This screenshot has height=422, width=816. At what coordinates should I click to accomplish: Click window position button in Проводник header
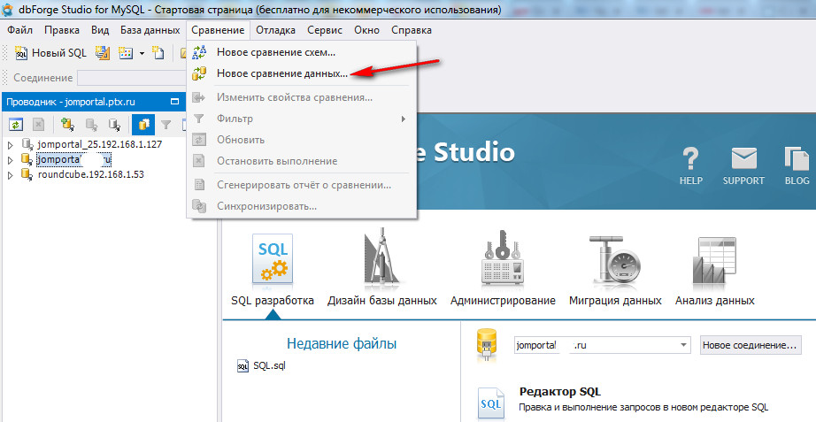175,102
